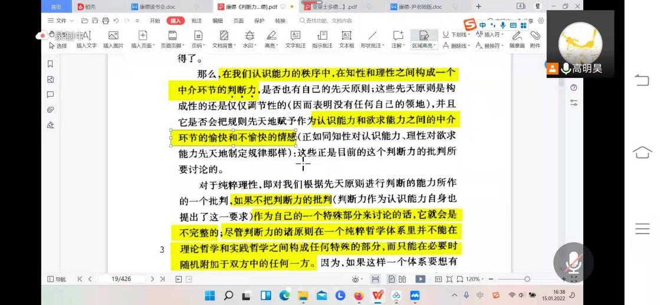This screenshot has width=660, height=305.
Task: Select the 文本框 (text box) tool
Action: click(346, 40)
